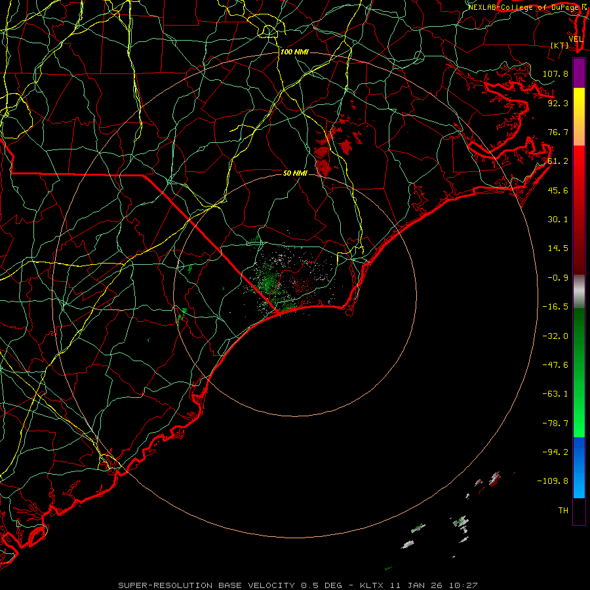Click the 92.3 legend value
The height and width of the screenshot is (590, 590).
click(558, 103)
